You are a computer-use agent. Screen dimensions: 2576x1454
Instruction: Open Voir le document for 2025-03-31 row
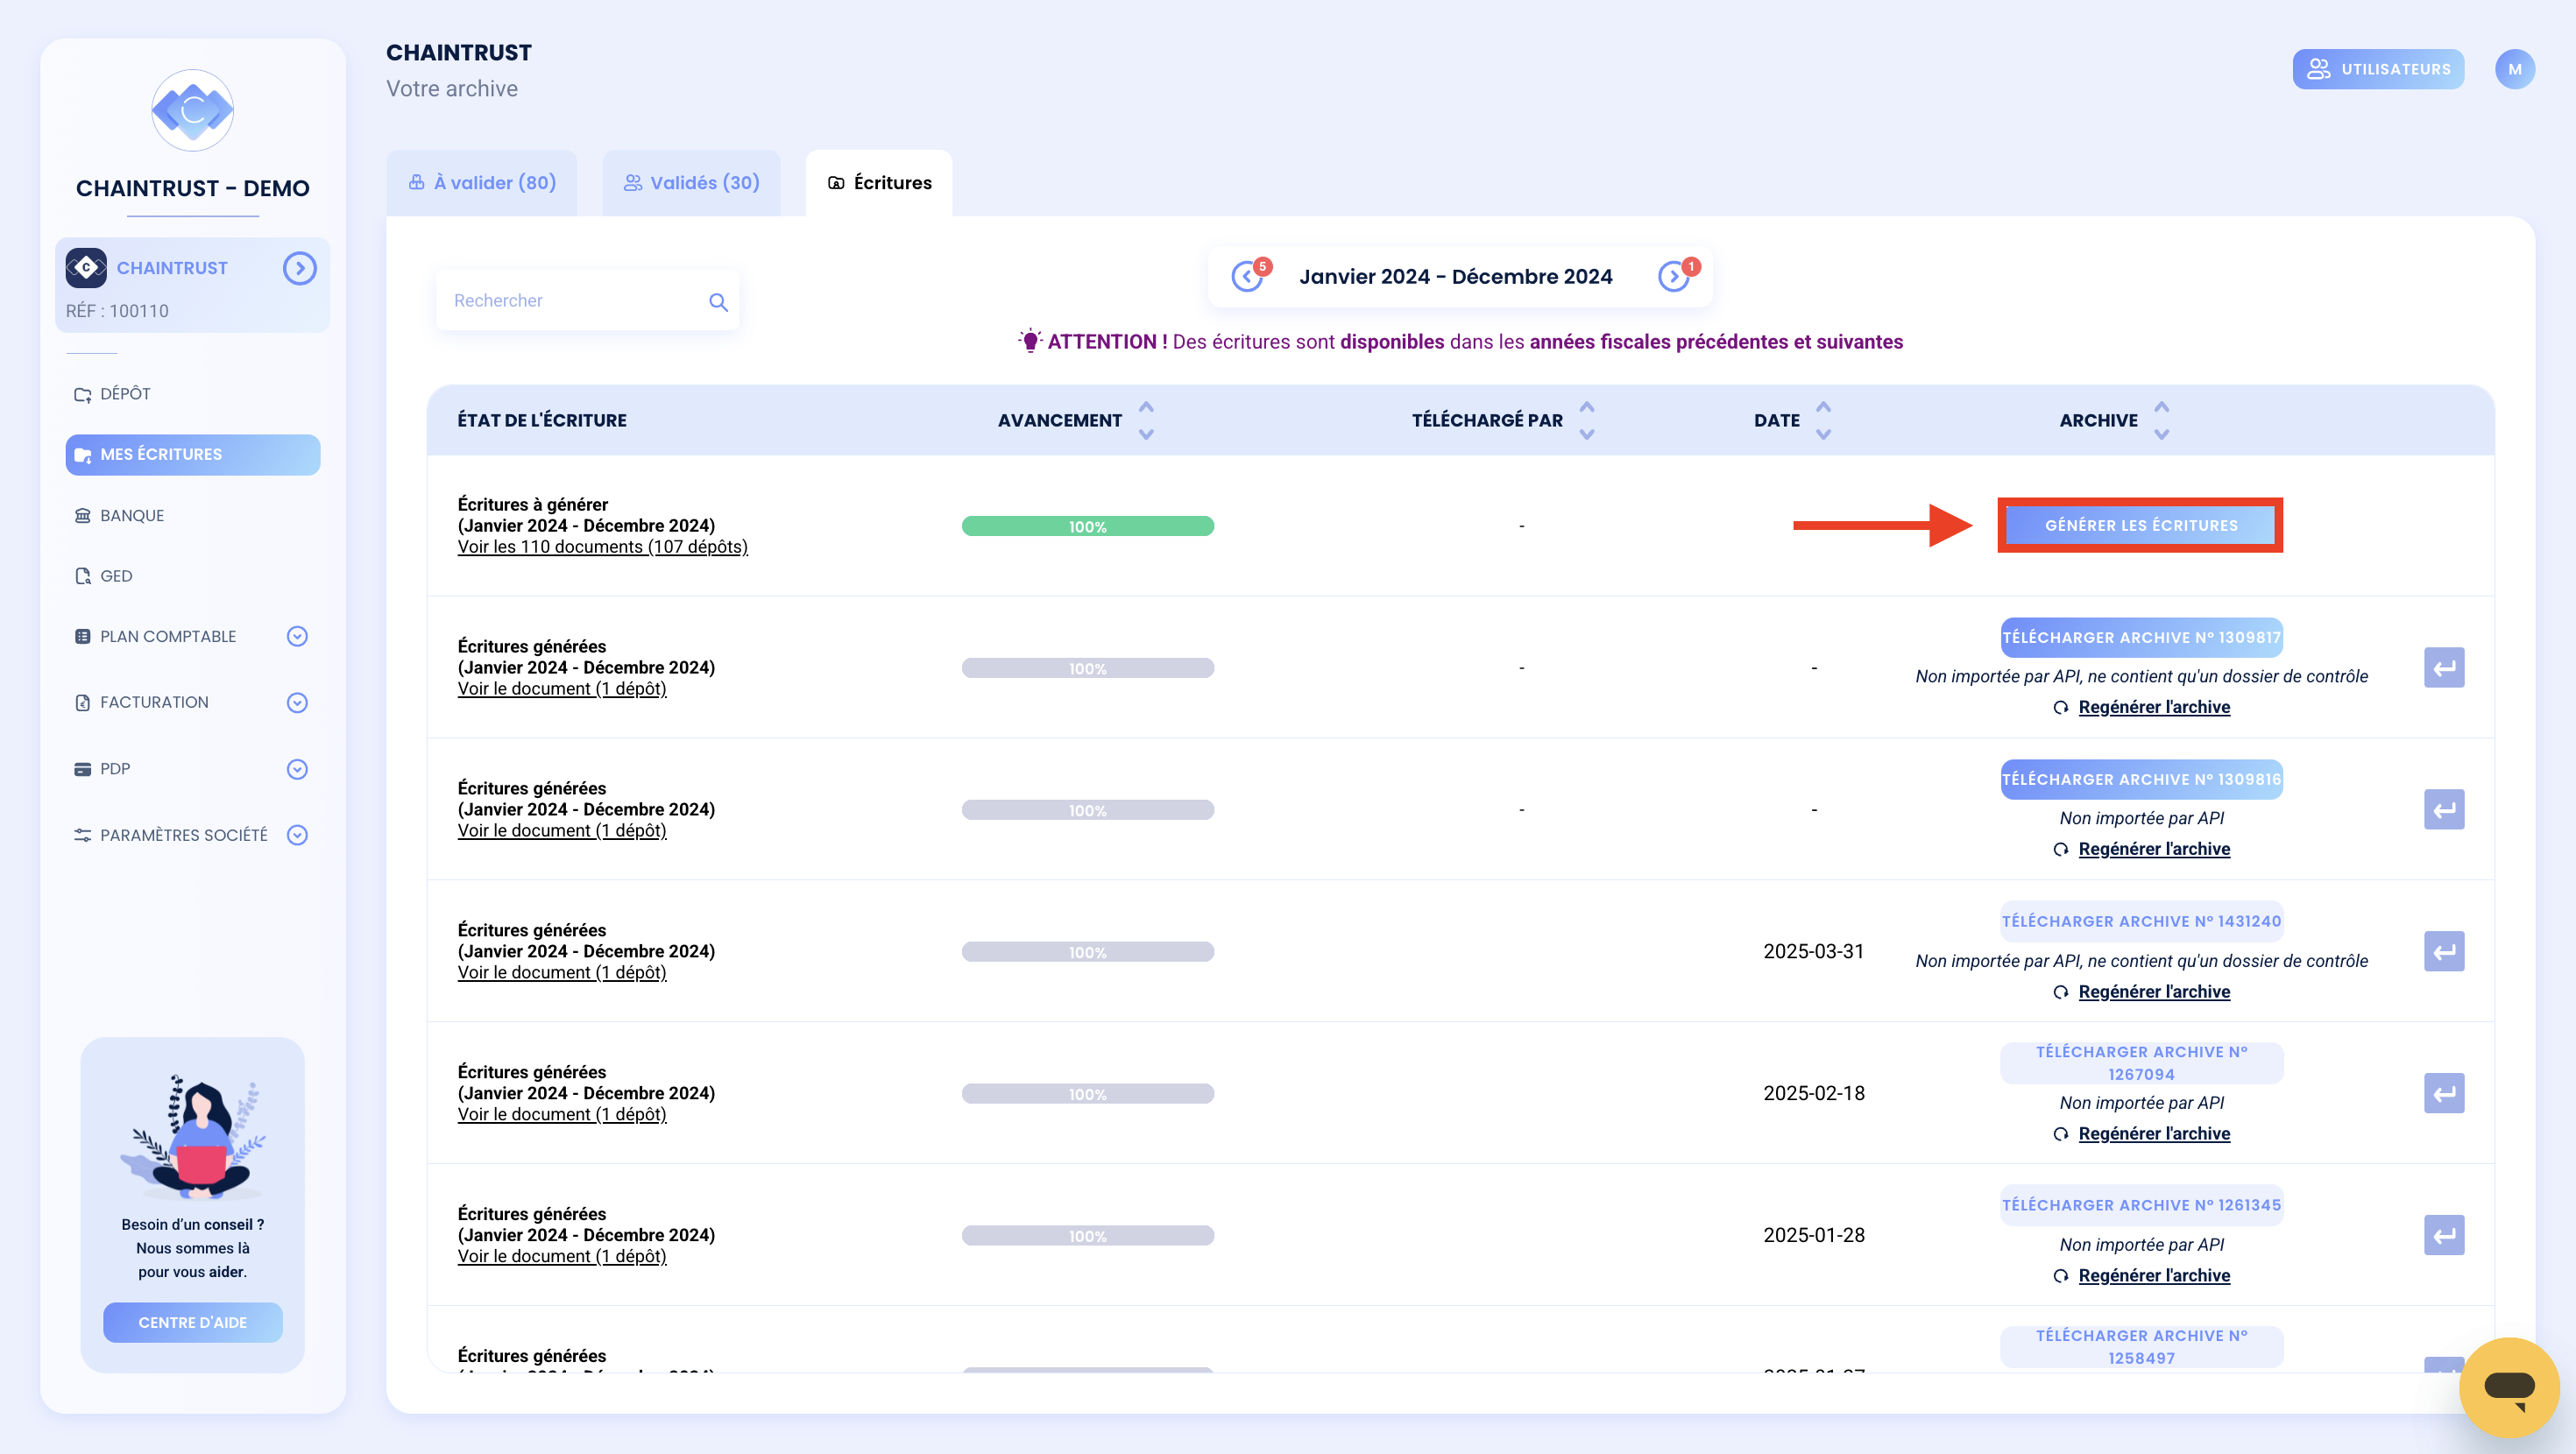click(562, 973)
